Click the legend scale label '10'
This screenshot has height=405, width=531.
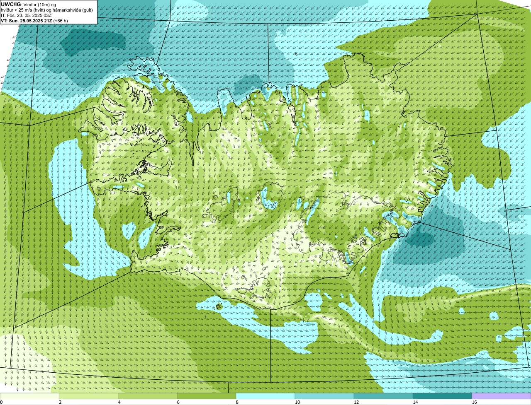(297, 402)
